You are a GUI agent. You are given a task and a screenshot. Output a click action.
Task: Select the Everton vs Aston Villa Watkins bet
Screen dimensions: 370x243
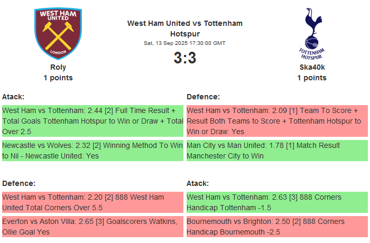pos(92,227)
